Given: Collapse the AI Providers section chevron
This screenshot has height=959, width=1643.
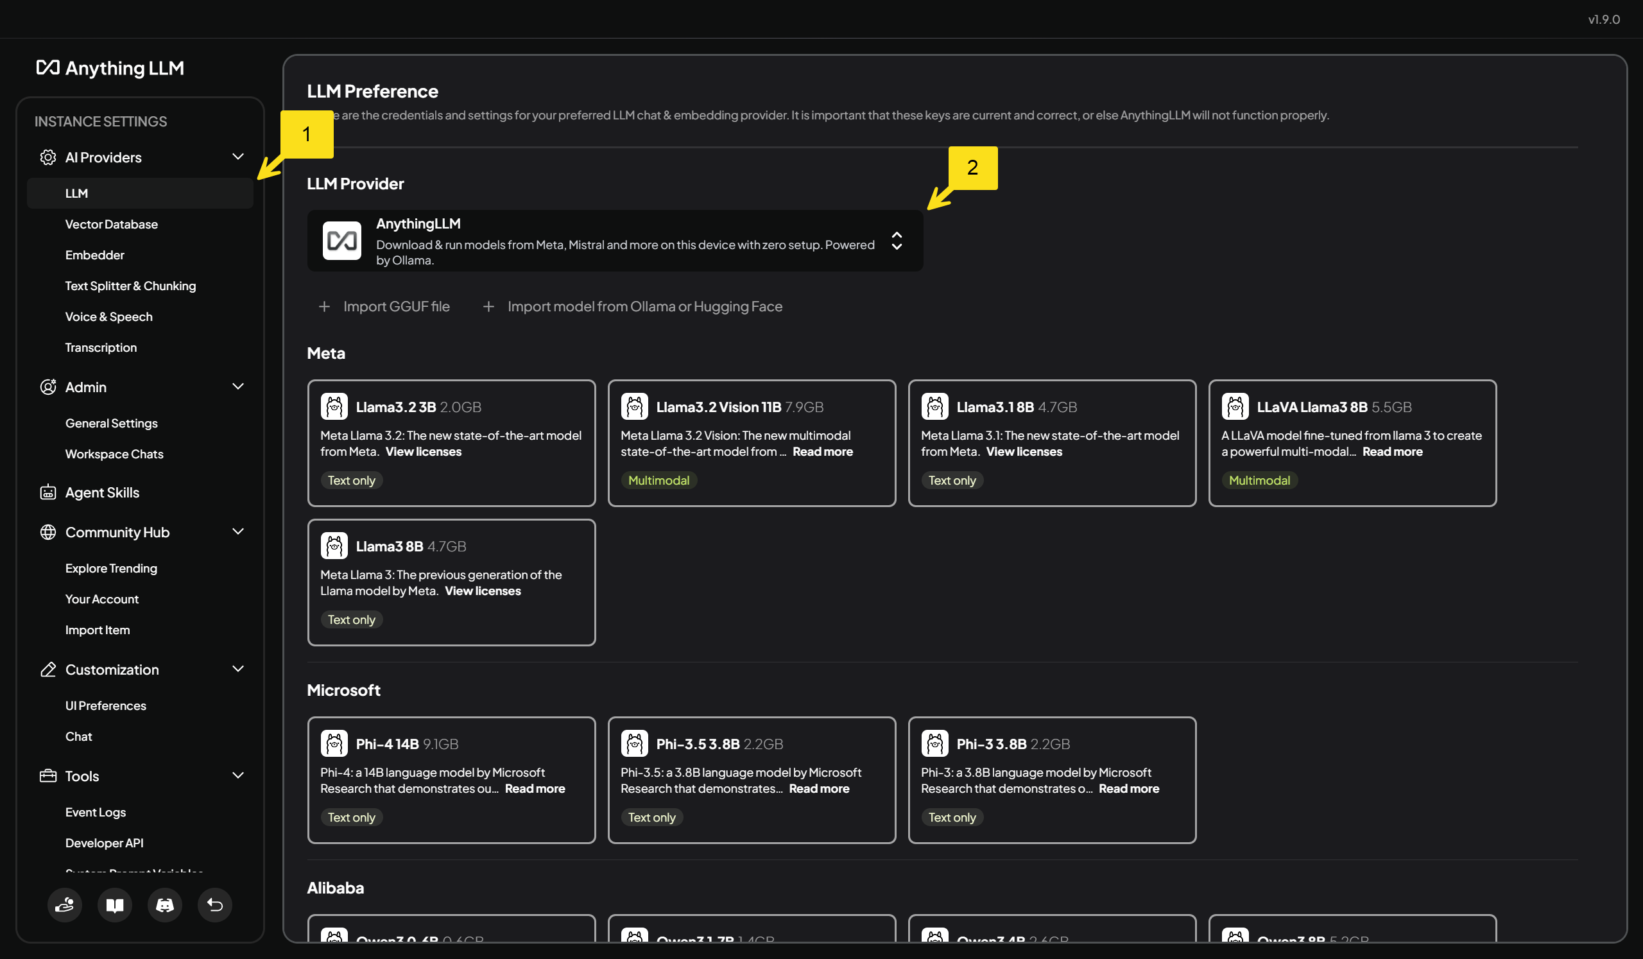Looking at the screenshot, I should point(238,157).
